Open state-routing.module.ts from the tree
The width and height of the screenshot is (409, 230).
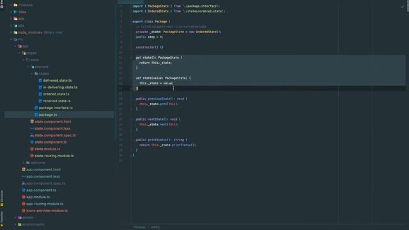pyautogui.click(x=54, y=156)
